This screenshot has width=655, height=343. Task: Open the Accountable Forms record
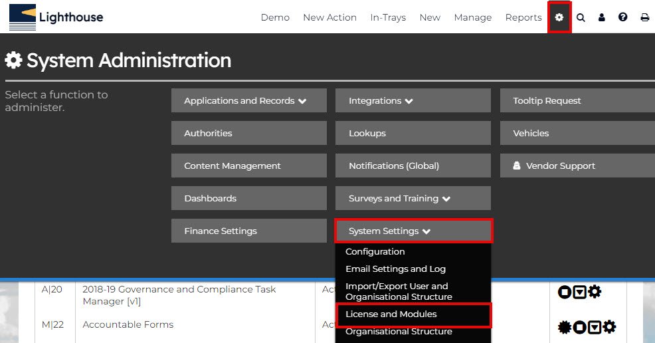click(128, 325)
